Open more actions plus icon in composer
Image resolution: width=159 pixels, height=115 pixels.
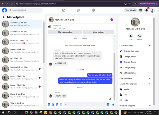[x=49, y=105]
